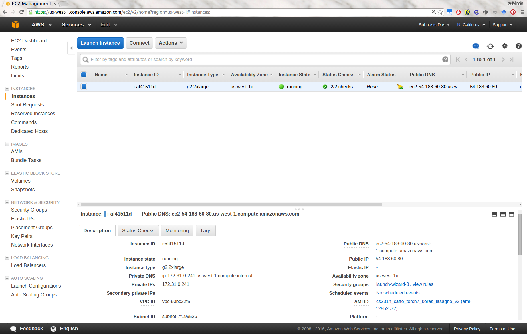Screen dimensions: 527x334
Task: Click the Launch Instance button
Action: [x=100, y=43]
